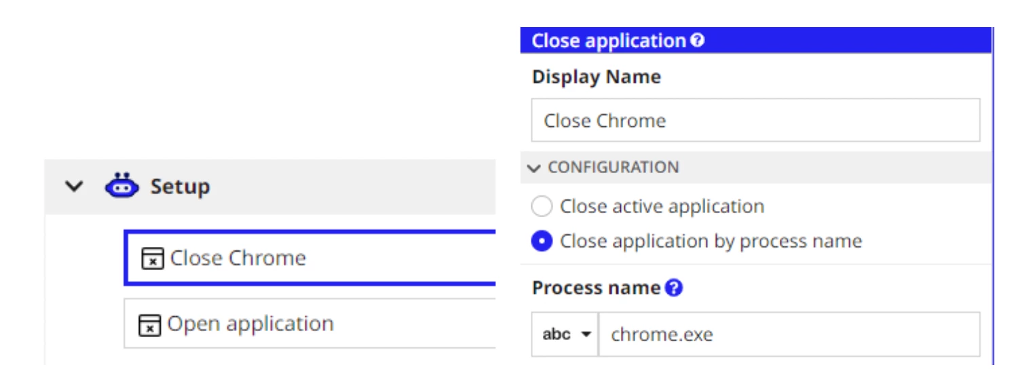Click the abc string type icon

click(557, 334)
